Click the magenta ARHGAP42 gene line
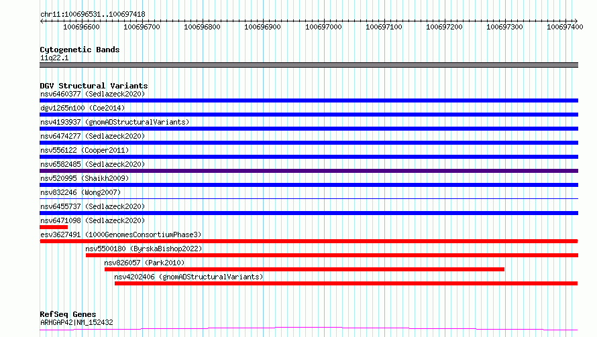Screen dimensions: 597x337 coord(309,329)
